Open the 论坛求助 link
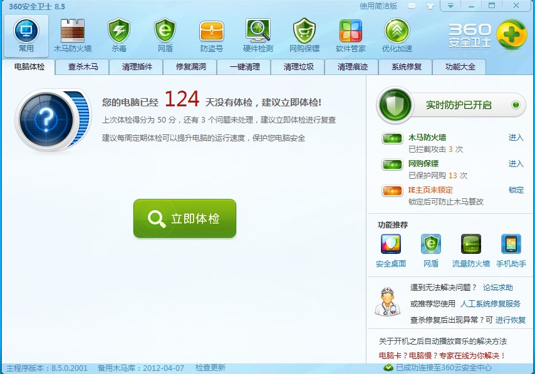Screen dimensions: 535x374 click(x=498, y=288)
